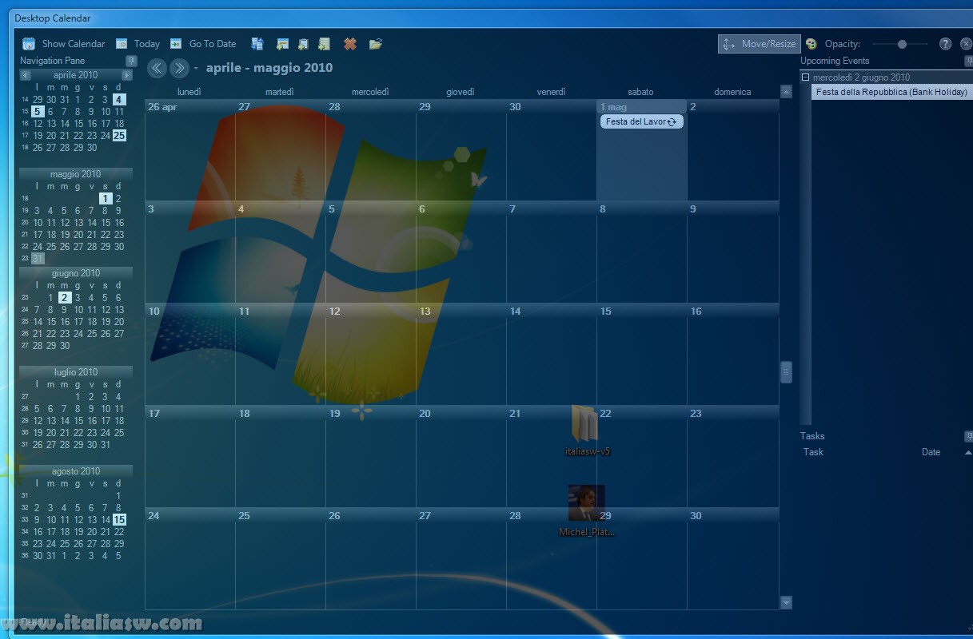Click the mercoledì column header
The width and height of the screenshot is (973, 639).
(370, 92)
